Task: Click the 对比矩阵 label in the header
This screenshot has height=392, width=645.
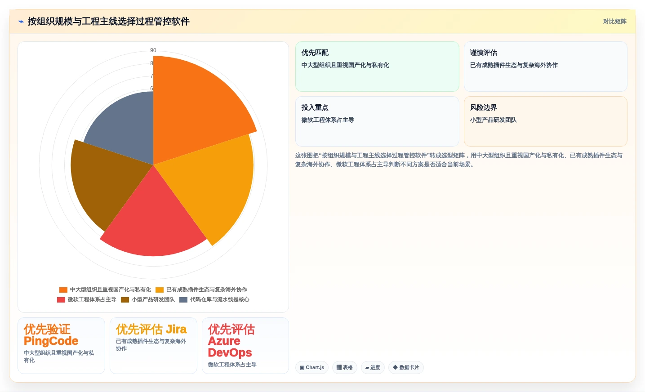Action: tap(614, 22)
